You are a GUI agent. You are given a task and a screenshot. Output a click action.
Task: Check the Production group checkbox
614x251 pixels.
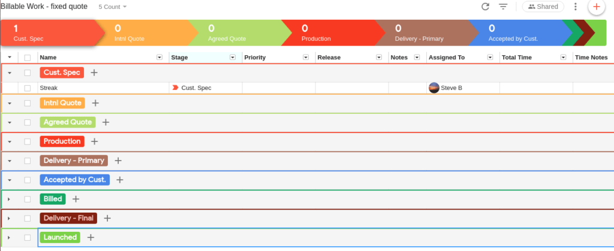tap(28, 141)
